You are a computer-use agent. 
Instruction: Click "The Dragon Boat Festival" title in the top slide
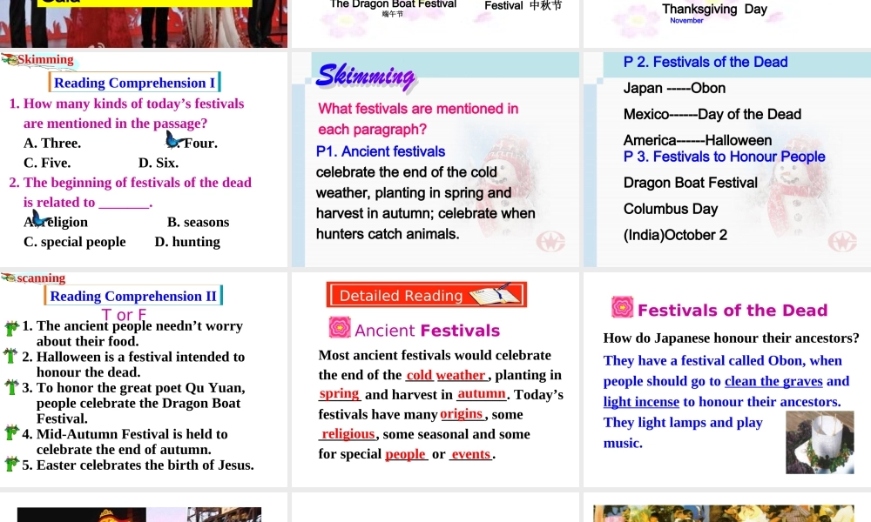[x=393, y=4]
